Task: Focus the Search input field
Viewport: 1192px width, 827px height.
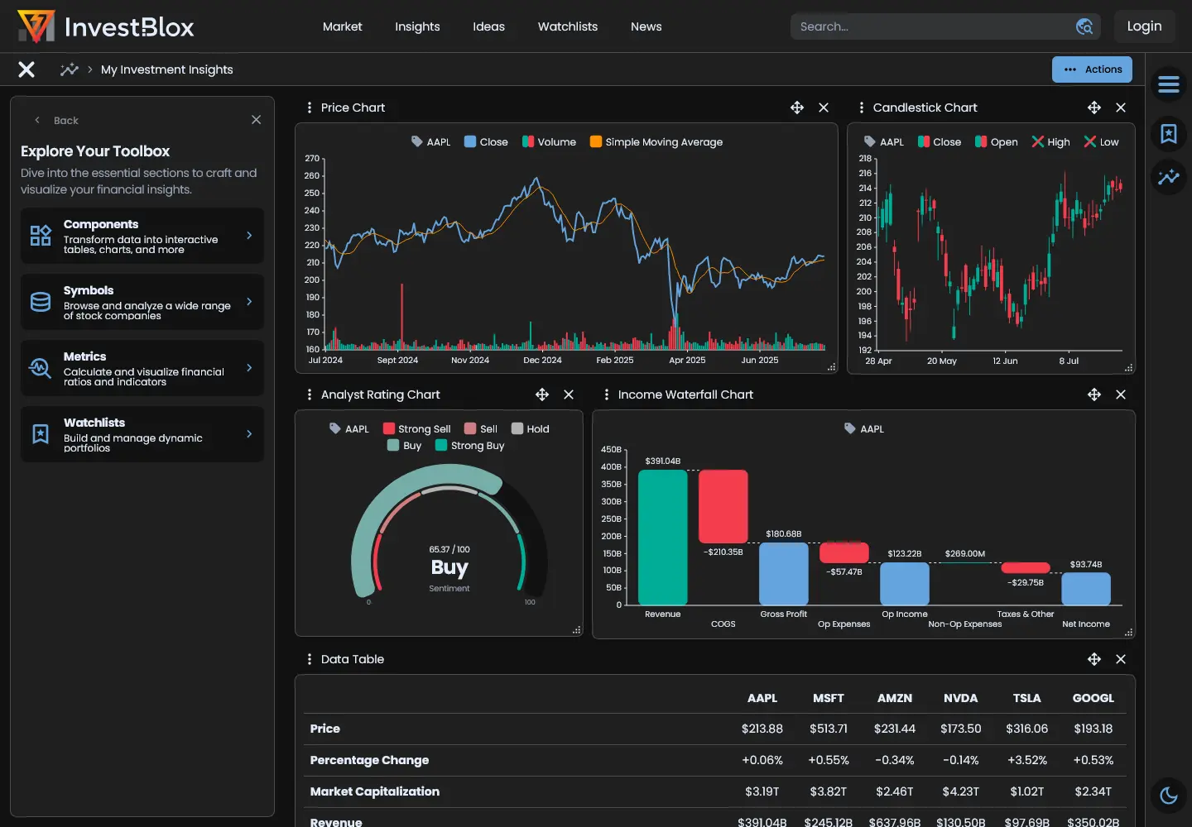Action: [x=945, y=26]
